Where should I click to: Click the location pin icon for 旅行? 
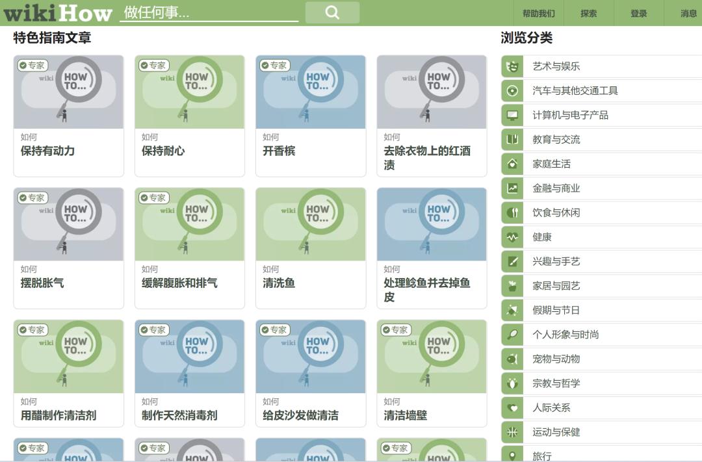512,456
